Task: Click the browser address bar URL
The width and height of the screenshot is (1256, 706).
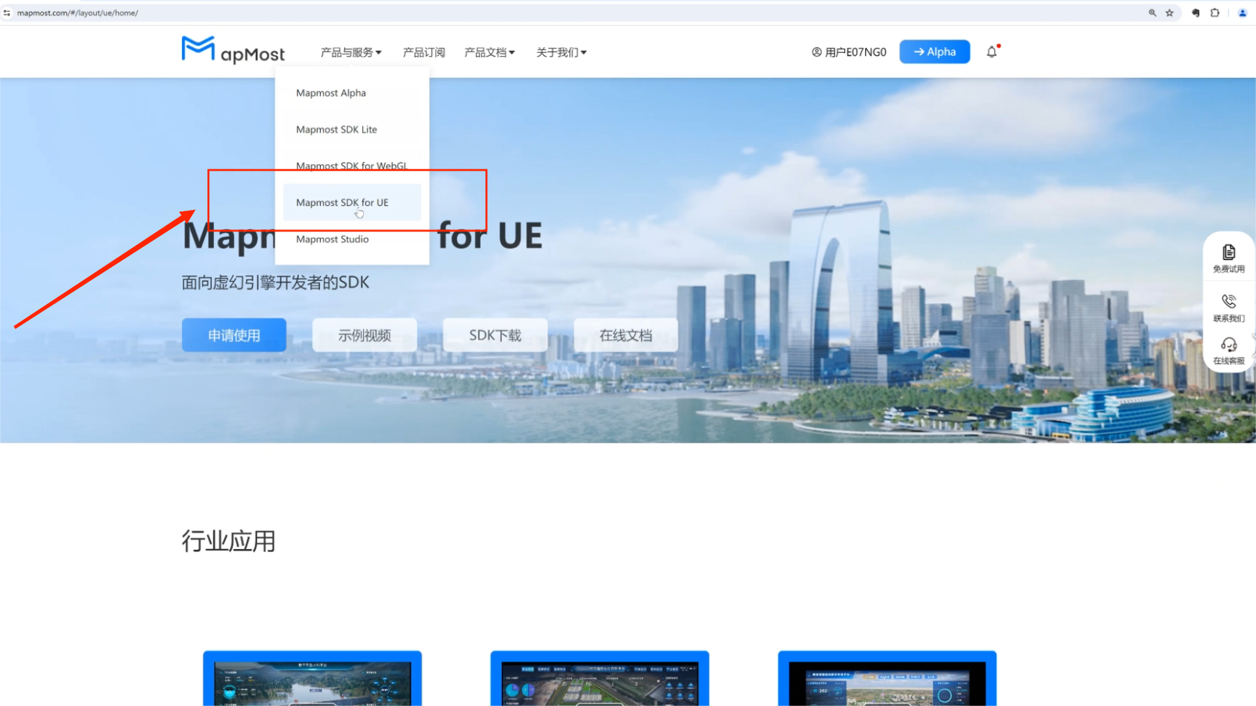Action: point(78,12)
